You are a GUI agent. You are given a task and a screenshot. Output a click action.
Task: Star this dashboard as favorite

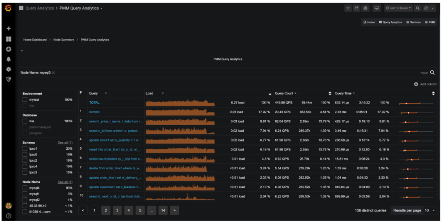348,8
